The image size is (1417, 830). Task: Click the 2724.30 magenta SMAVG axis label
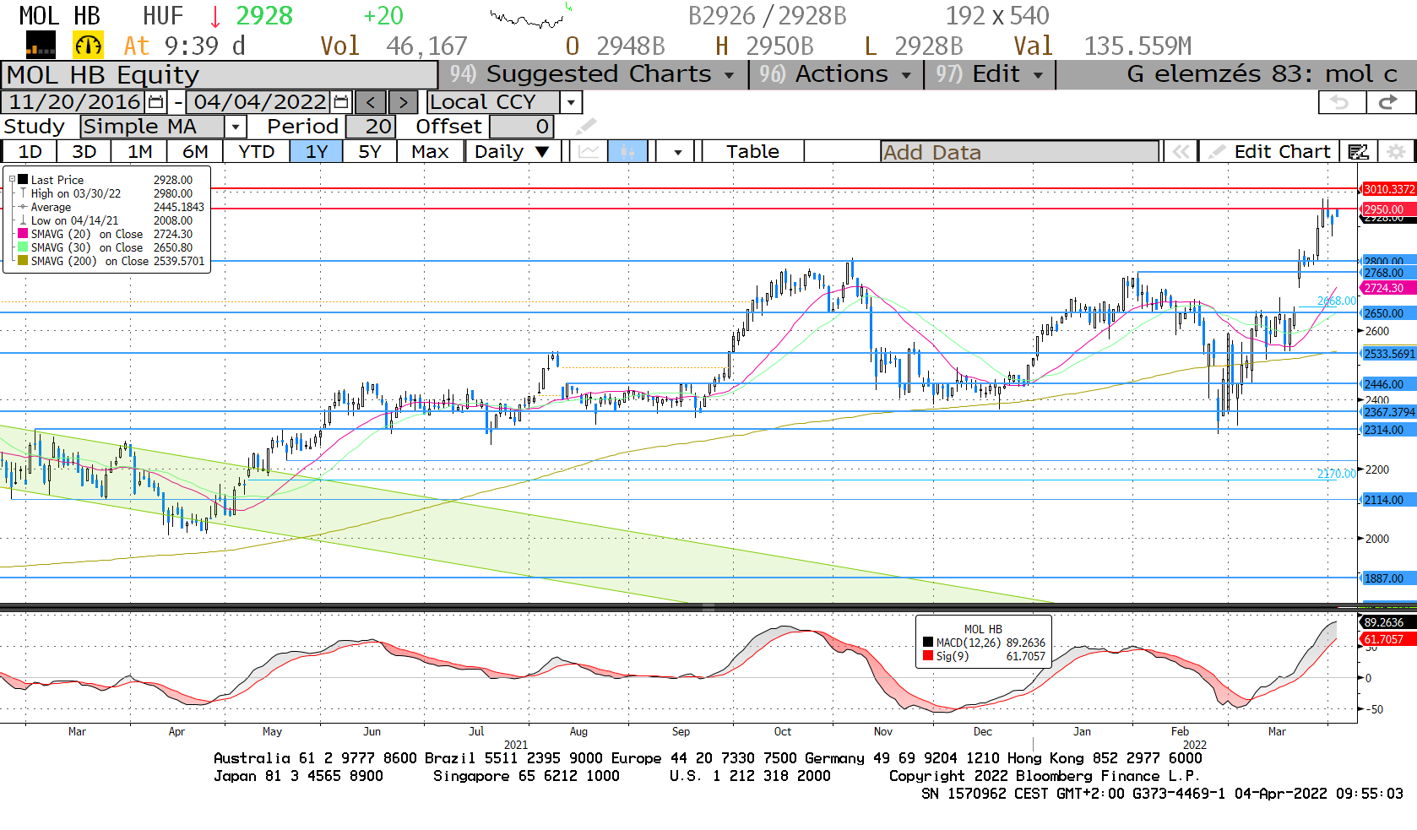point(1388,288)
